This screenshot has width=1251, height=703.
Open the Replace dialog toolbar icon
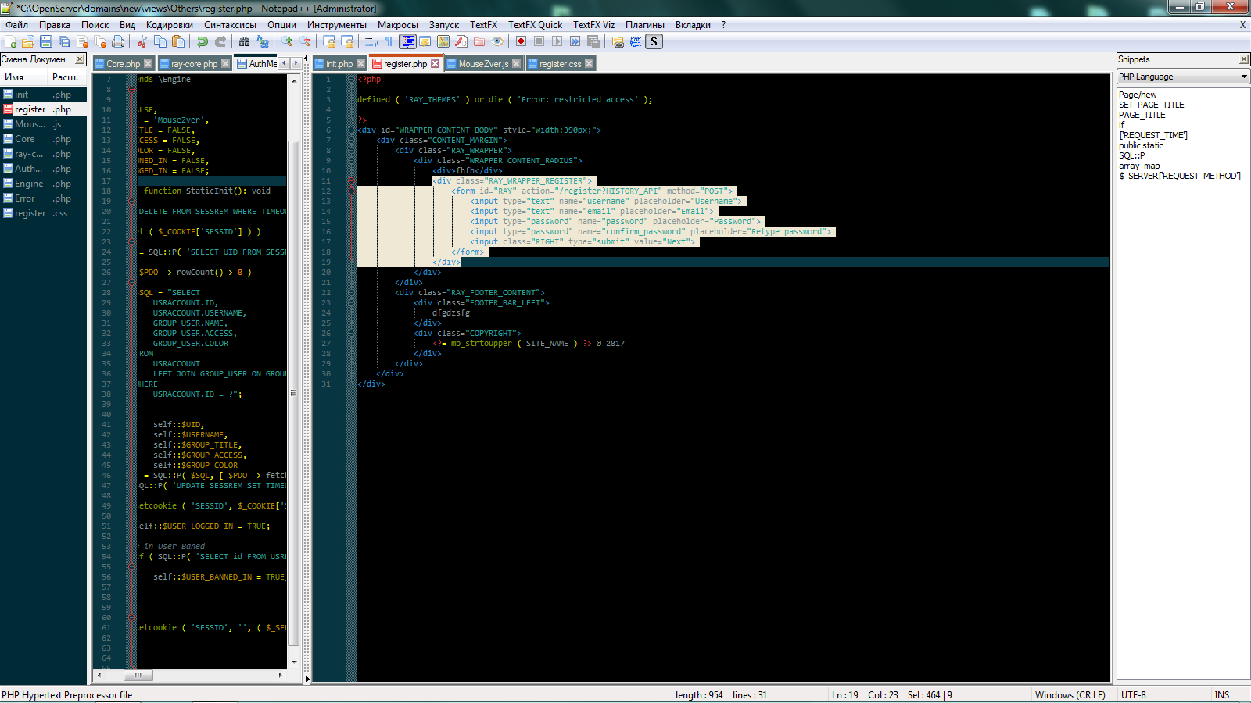263,41
